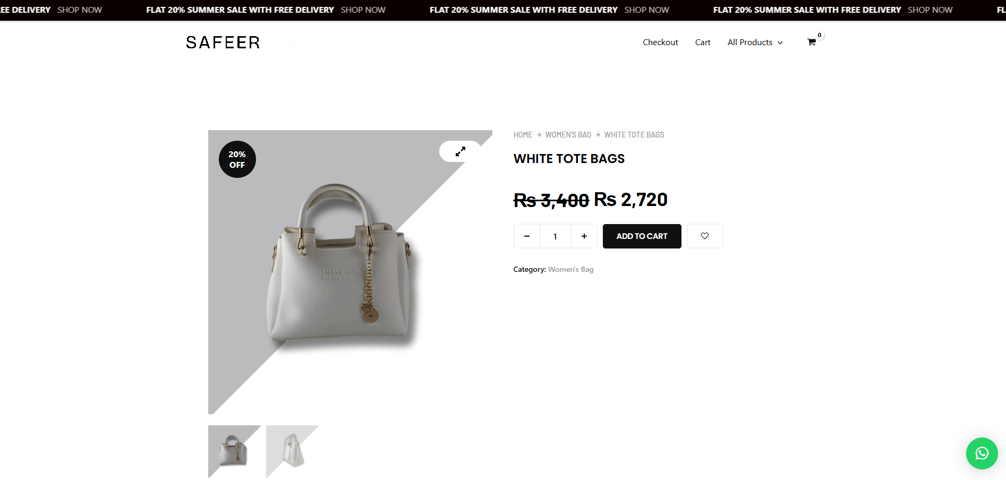Select the second bag thumbnail
Viewport: 1006px width, 480px height.
[x=292, y=451]
